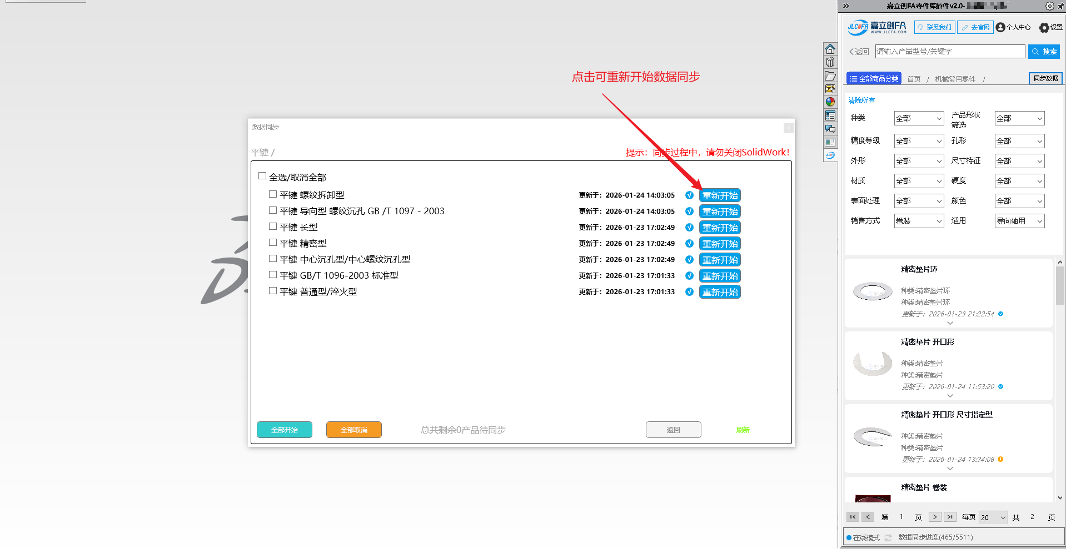Image resolution: width=1066 pixels, height=549 pixels.
Task: Click 重新开始 for 平键 长型
Action: point(720,228)
